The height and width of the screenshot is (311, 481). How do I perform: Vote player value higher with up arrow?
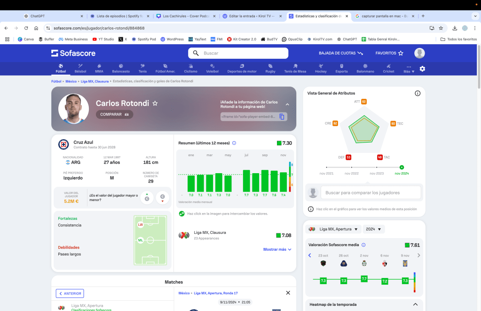(147, 196)
